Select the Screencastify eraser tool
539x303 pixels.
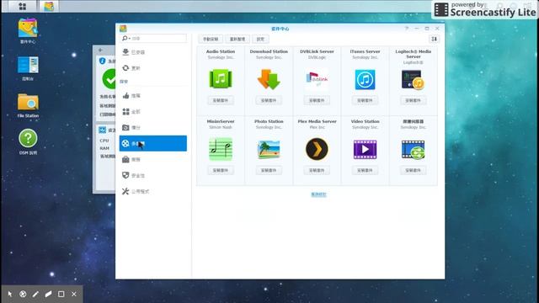(48, 294)
